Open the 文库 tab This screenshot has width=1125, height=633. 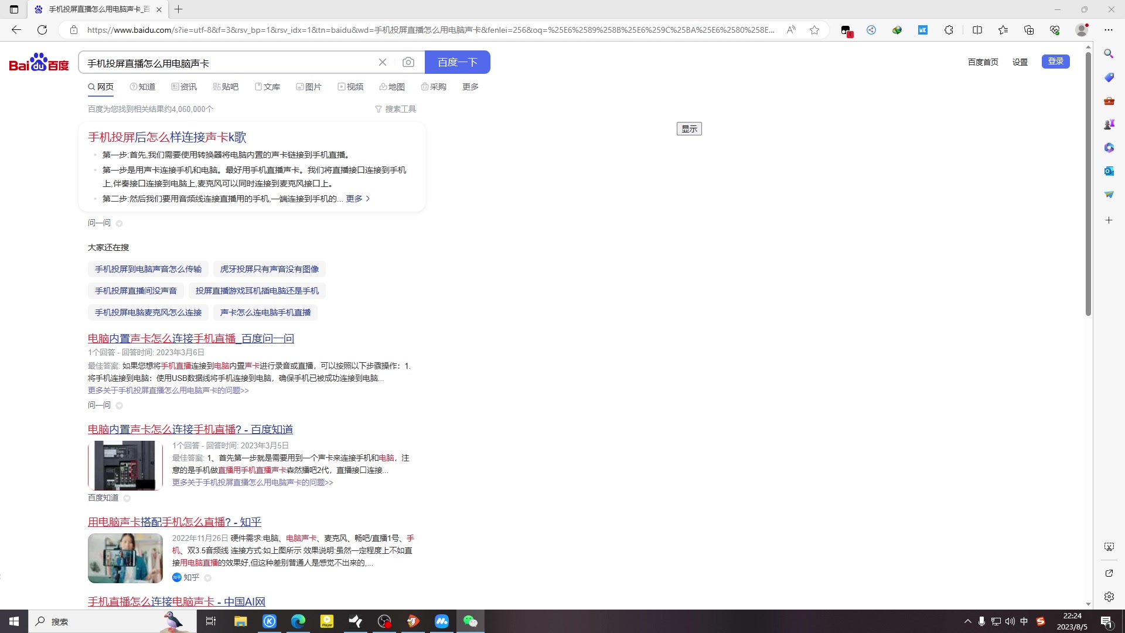pos(267,87)
